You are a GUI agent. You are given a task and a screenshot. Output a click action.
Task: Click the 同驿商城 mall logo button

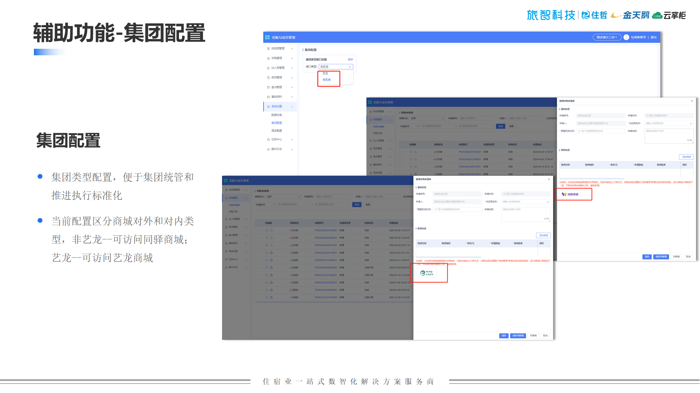pos(570,194)
